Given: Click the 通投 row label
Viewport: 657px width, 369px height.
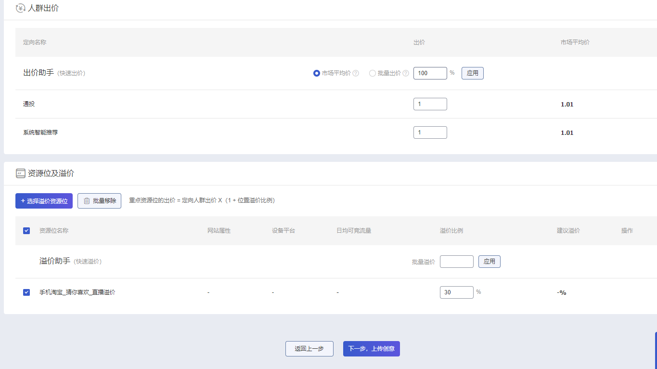Looking at the screenshot, I should click(29, 104).
